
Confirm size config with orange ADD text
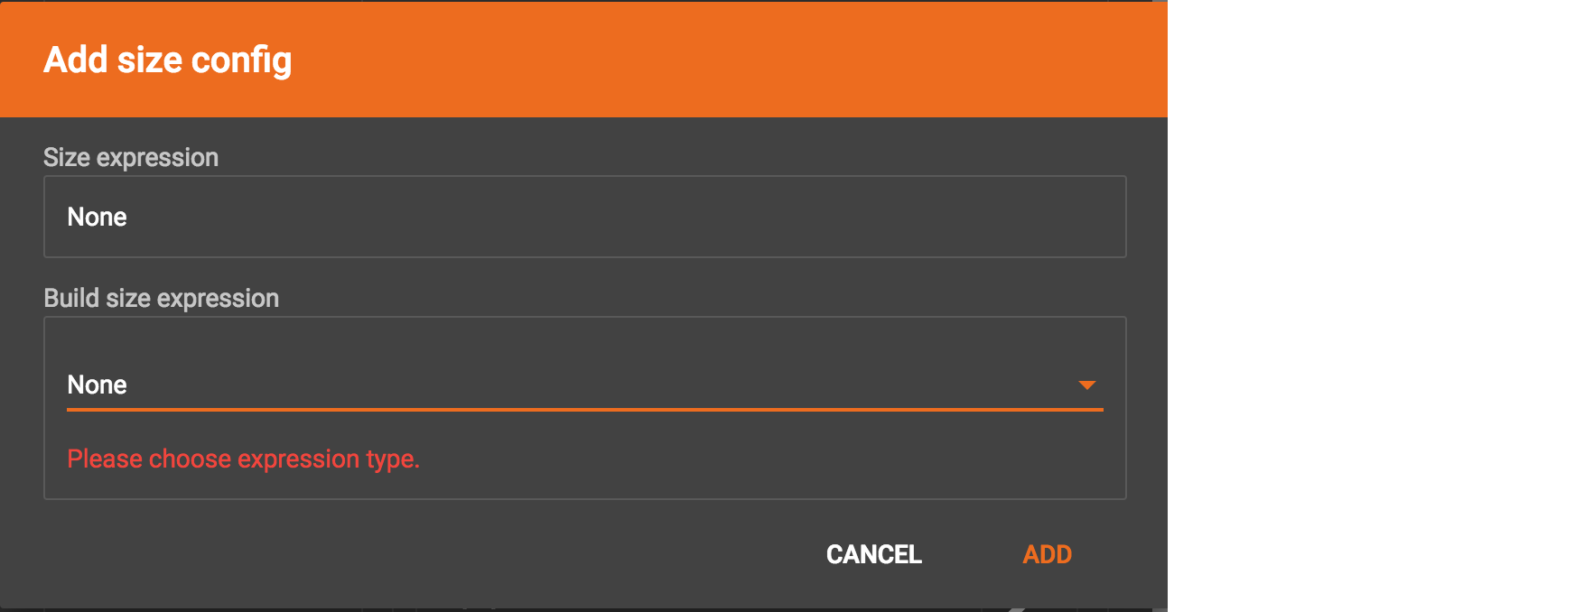click(x=1047, y=554)
